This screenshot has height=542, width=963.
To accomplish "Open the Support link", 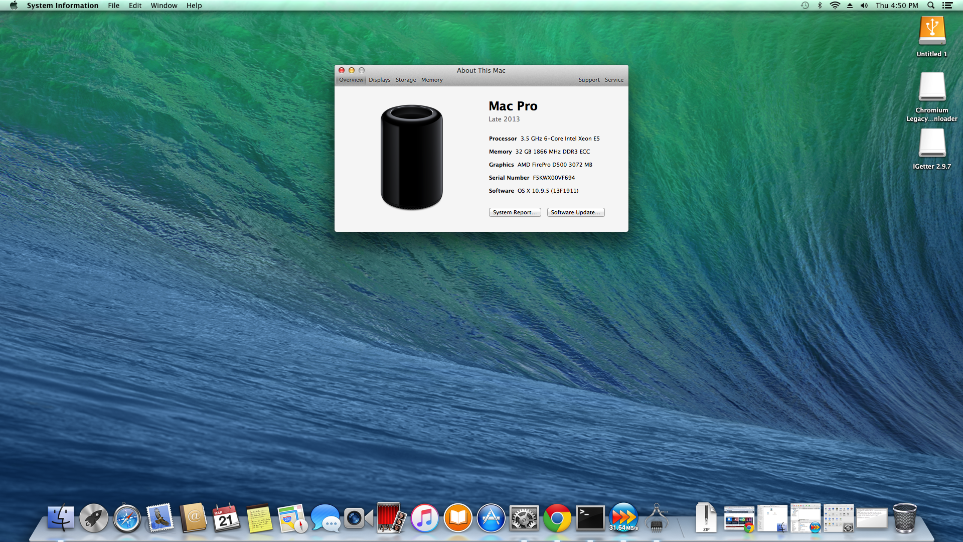I will coord(588,80).
